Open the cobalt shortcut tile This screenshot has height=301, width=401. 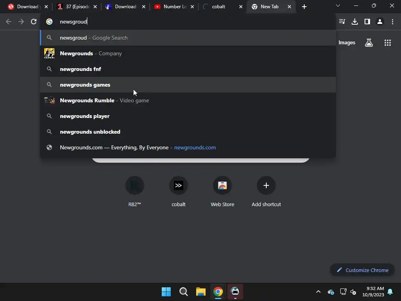click(179, 191)
